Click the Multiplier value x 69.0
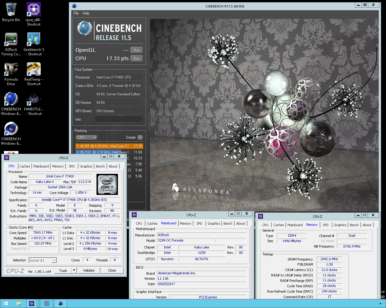This screenshot has height=308, width=386. [x=43, y=238]
